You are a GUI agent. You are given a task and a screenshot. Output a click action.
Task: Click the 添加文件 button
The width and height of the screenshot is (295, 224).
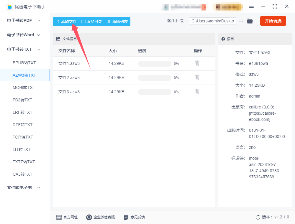tap(66, 22)
